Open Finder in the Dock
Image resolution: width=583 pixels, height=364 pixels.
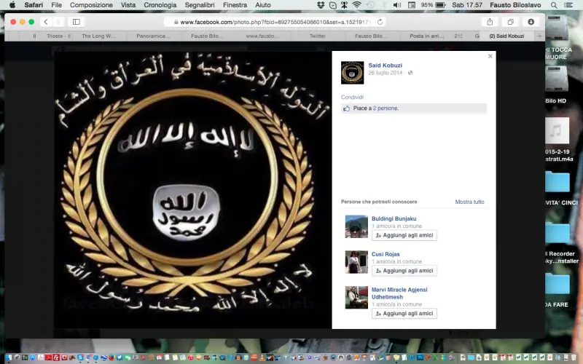point(9,357)
